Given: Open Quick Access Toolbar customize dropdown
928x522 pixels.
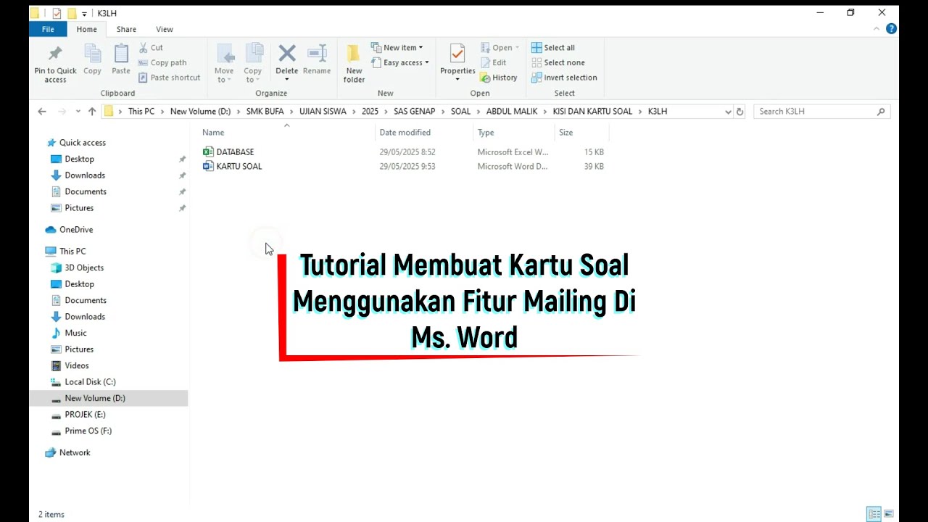Looking at the screenshot, I should (85, 14).
